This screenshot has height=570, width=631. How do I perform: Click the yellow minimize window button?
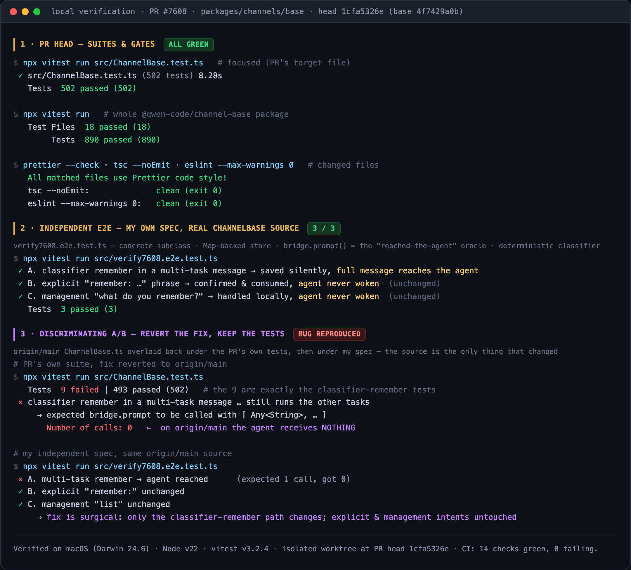coord(25,12)
